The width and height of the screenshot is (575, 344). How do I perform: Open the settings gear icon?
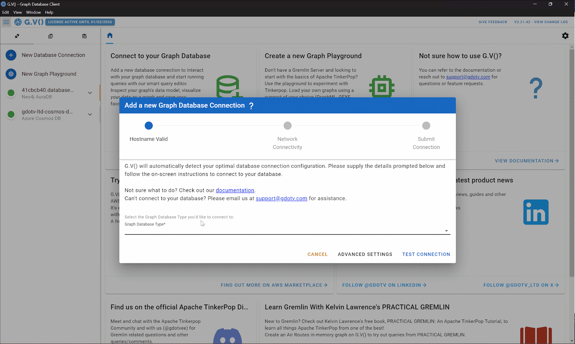tap(565, 36)
